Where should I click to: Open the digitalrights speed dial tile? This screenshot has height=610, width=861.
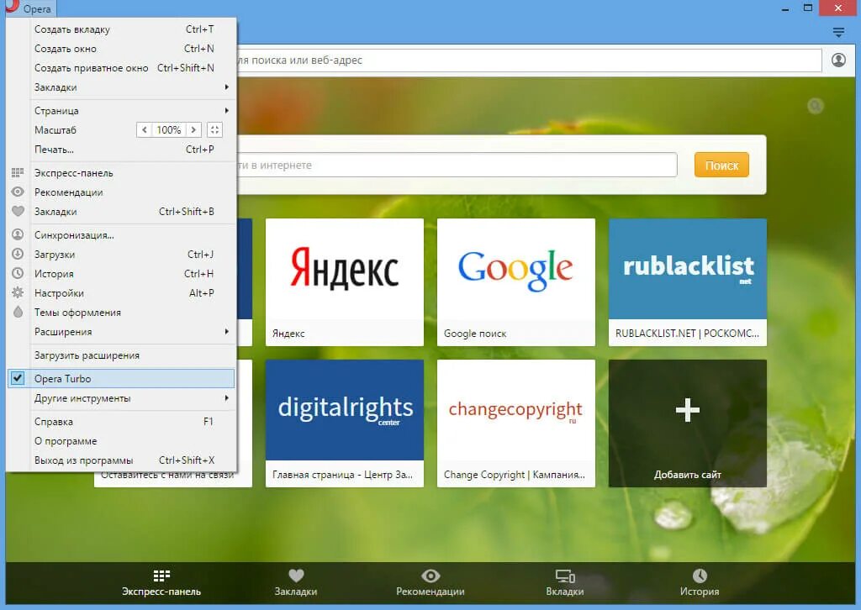coord(344,423)
